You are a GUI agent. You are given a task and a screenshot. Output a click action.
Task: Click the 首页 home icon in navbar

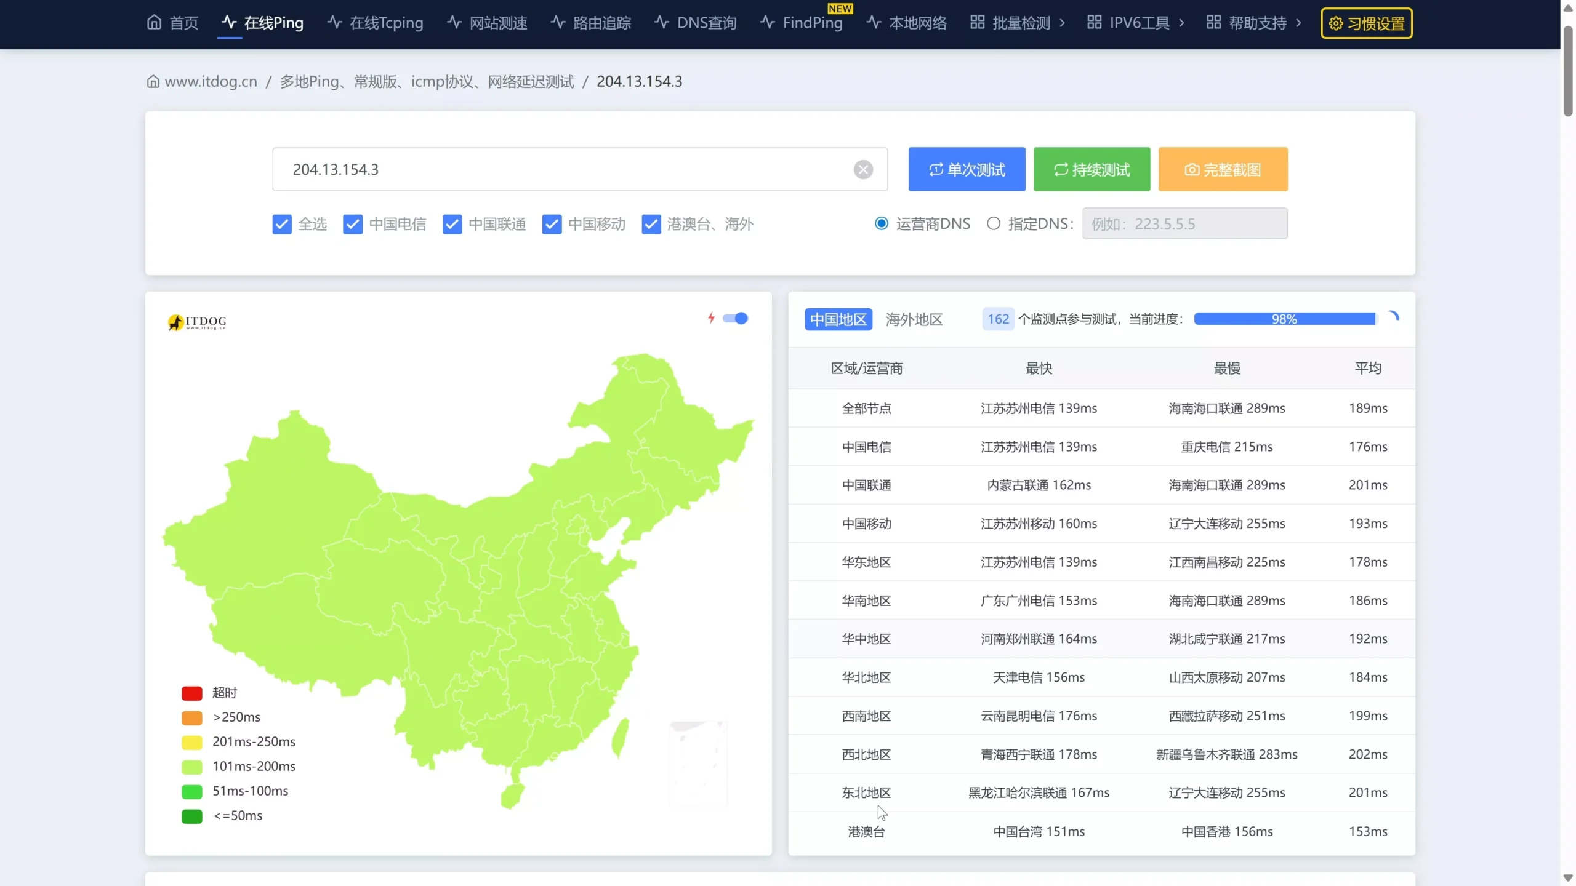(154, 23)
